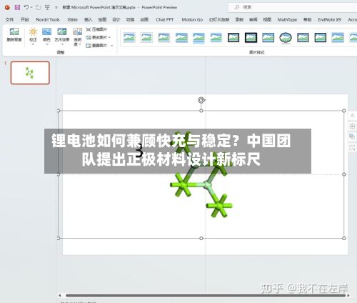Click Compress Pictures (压缩图片)
The height and width of the screenshot is (303, 357).
pos(96,29)
